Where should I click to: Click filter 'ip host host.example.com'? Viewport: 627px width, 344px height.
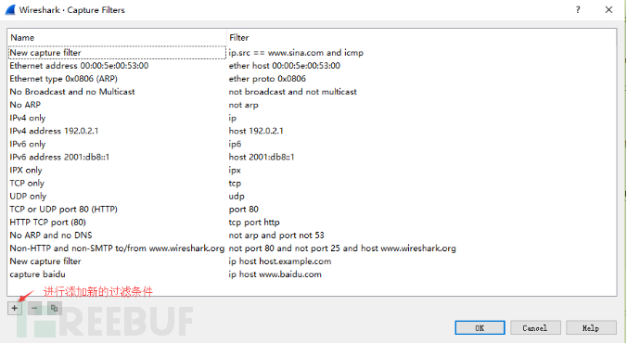280,261
